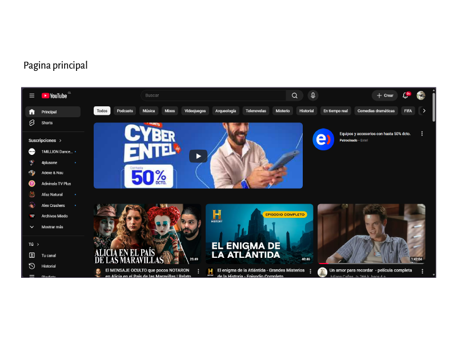Viewport: 457px width, 343px height.
Task: Open Un amor para recordar title
Action: (x=370, y=270)
